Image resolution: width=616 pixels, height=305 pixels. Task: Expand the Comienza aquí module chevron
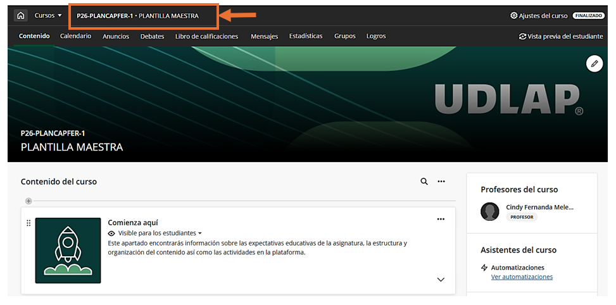(441, 280)
